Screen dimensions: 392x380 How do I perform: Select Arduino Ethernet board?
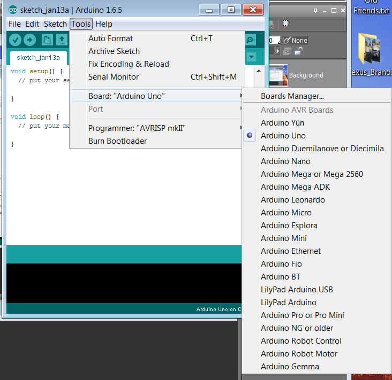coord(316,251)
